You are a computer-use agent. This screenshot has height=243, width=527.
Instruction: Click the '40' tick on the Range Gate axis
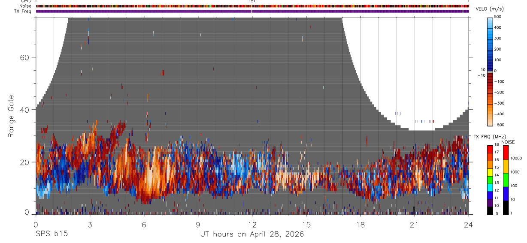24,110
